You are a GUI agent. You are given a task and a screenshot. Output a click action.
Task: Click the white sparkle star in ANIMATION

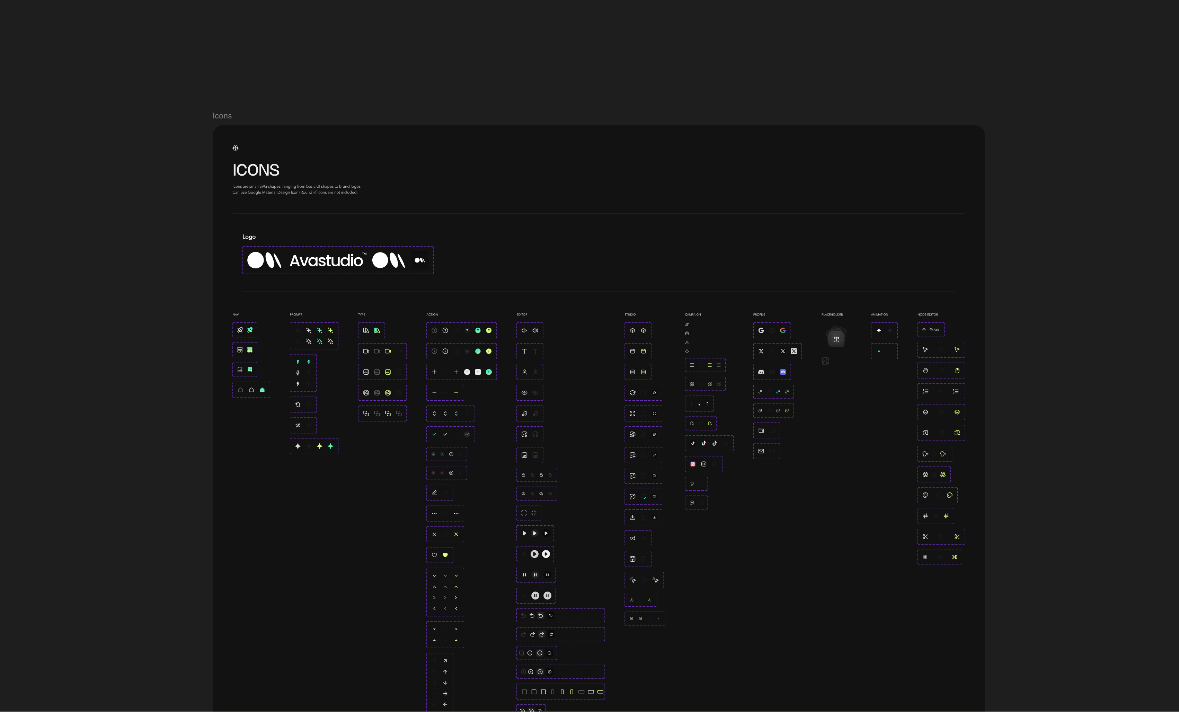coord(879,331)
